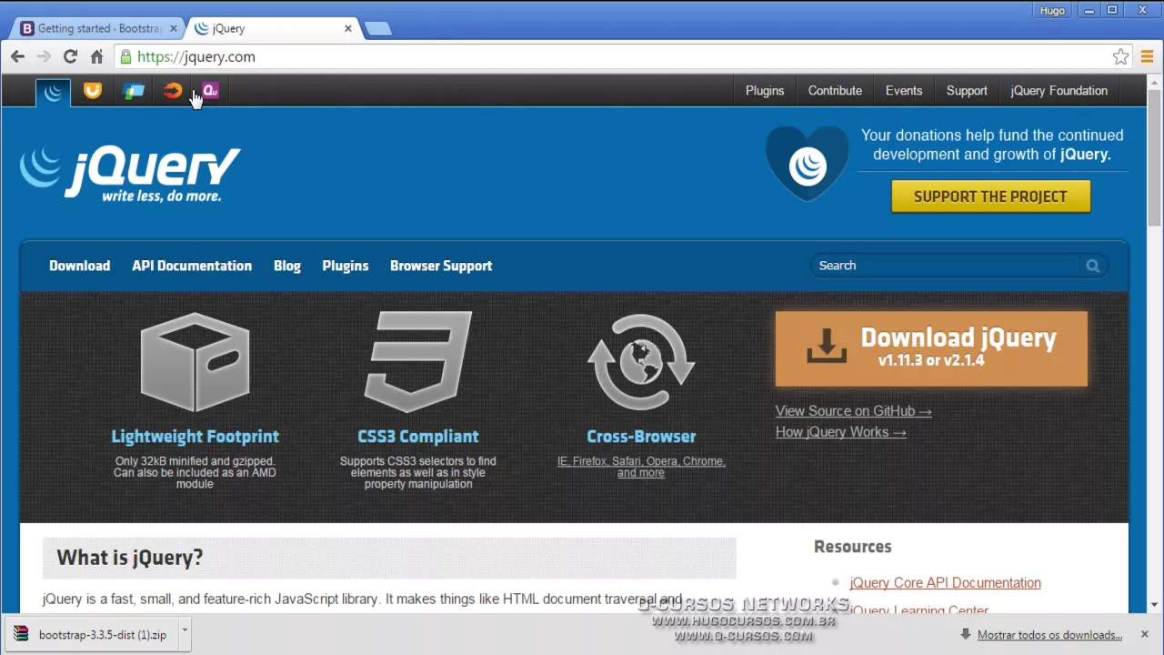This screenshot has width=1164, height=655.
Task: Click the Cross-Browser heading
Action: coord(641,437)
